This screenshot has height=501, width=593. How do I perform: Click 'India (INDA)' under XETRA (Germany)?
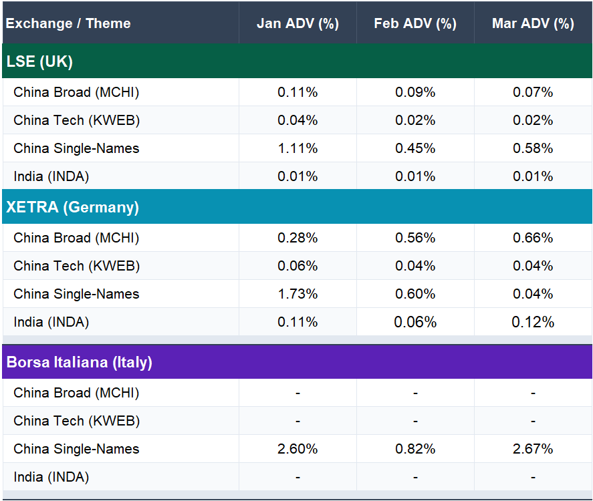(51, 322)
